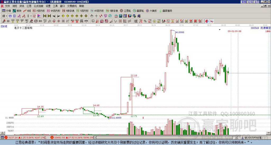Click the 300549 优德精密 stock name
The width and height of the screenshot is (271, 145).
261,28
